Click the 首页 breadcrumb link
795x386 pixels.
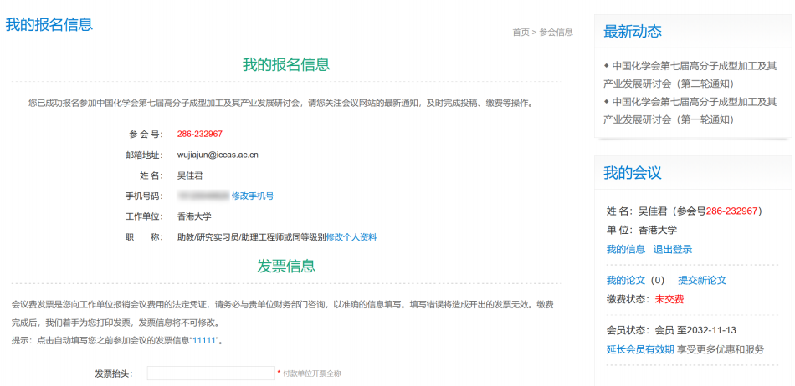point(521,33)
